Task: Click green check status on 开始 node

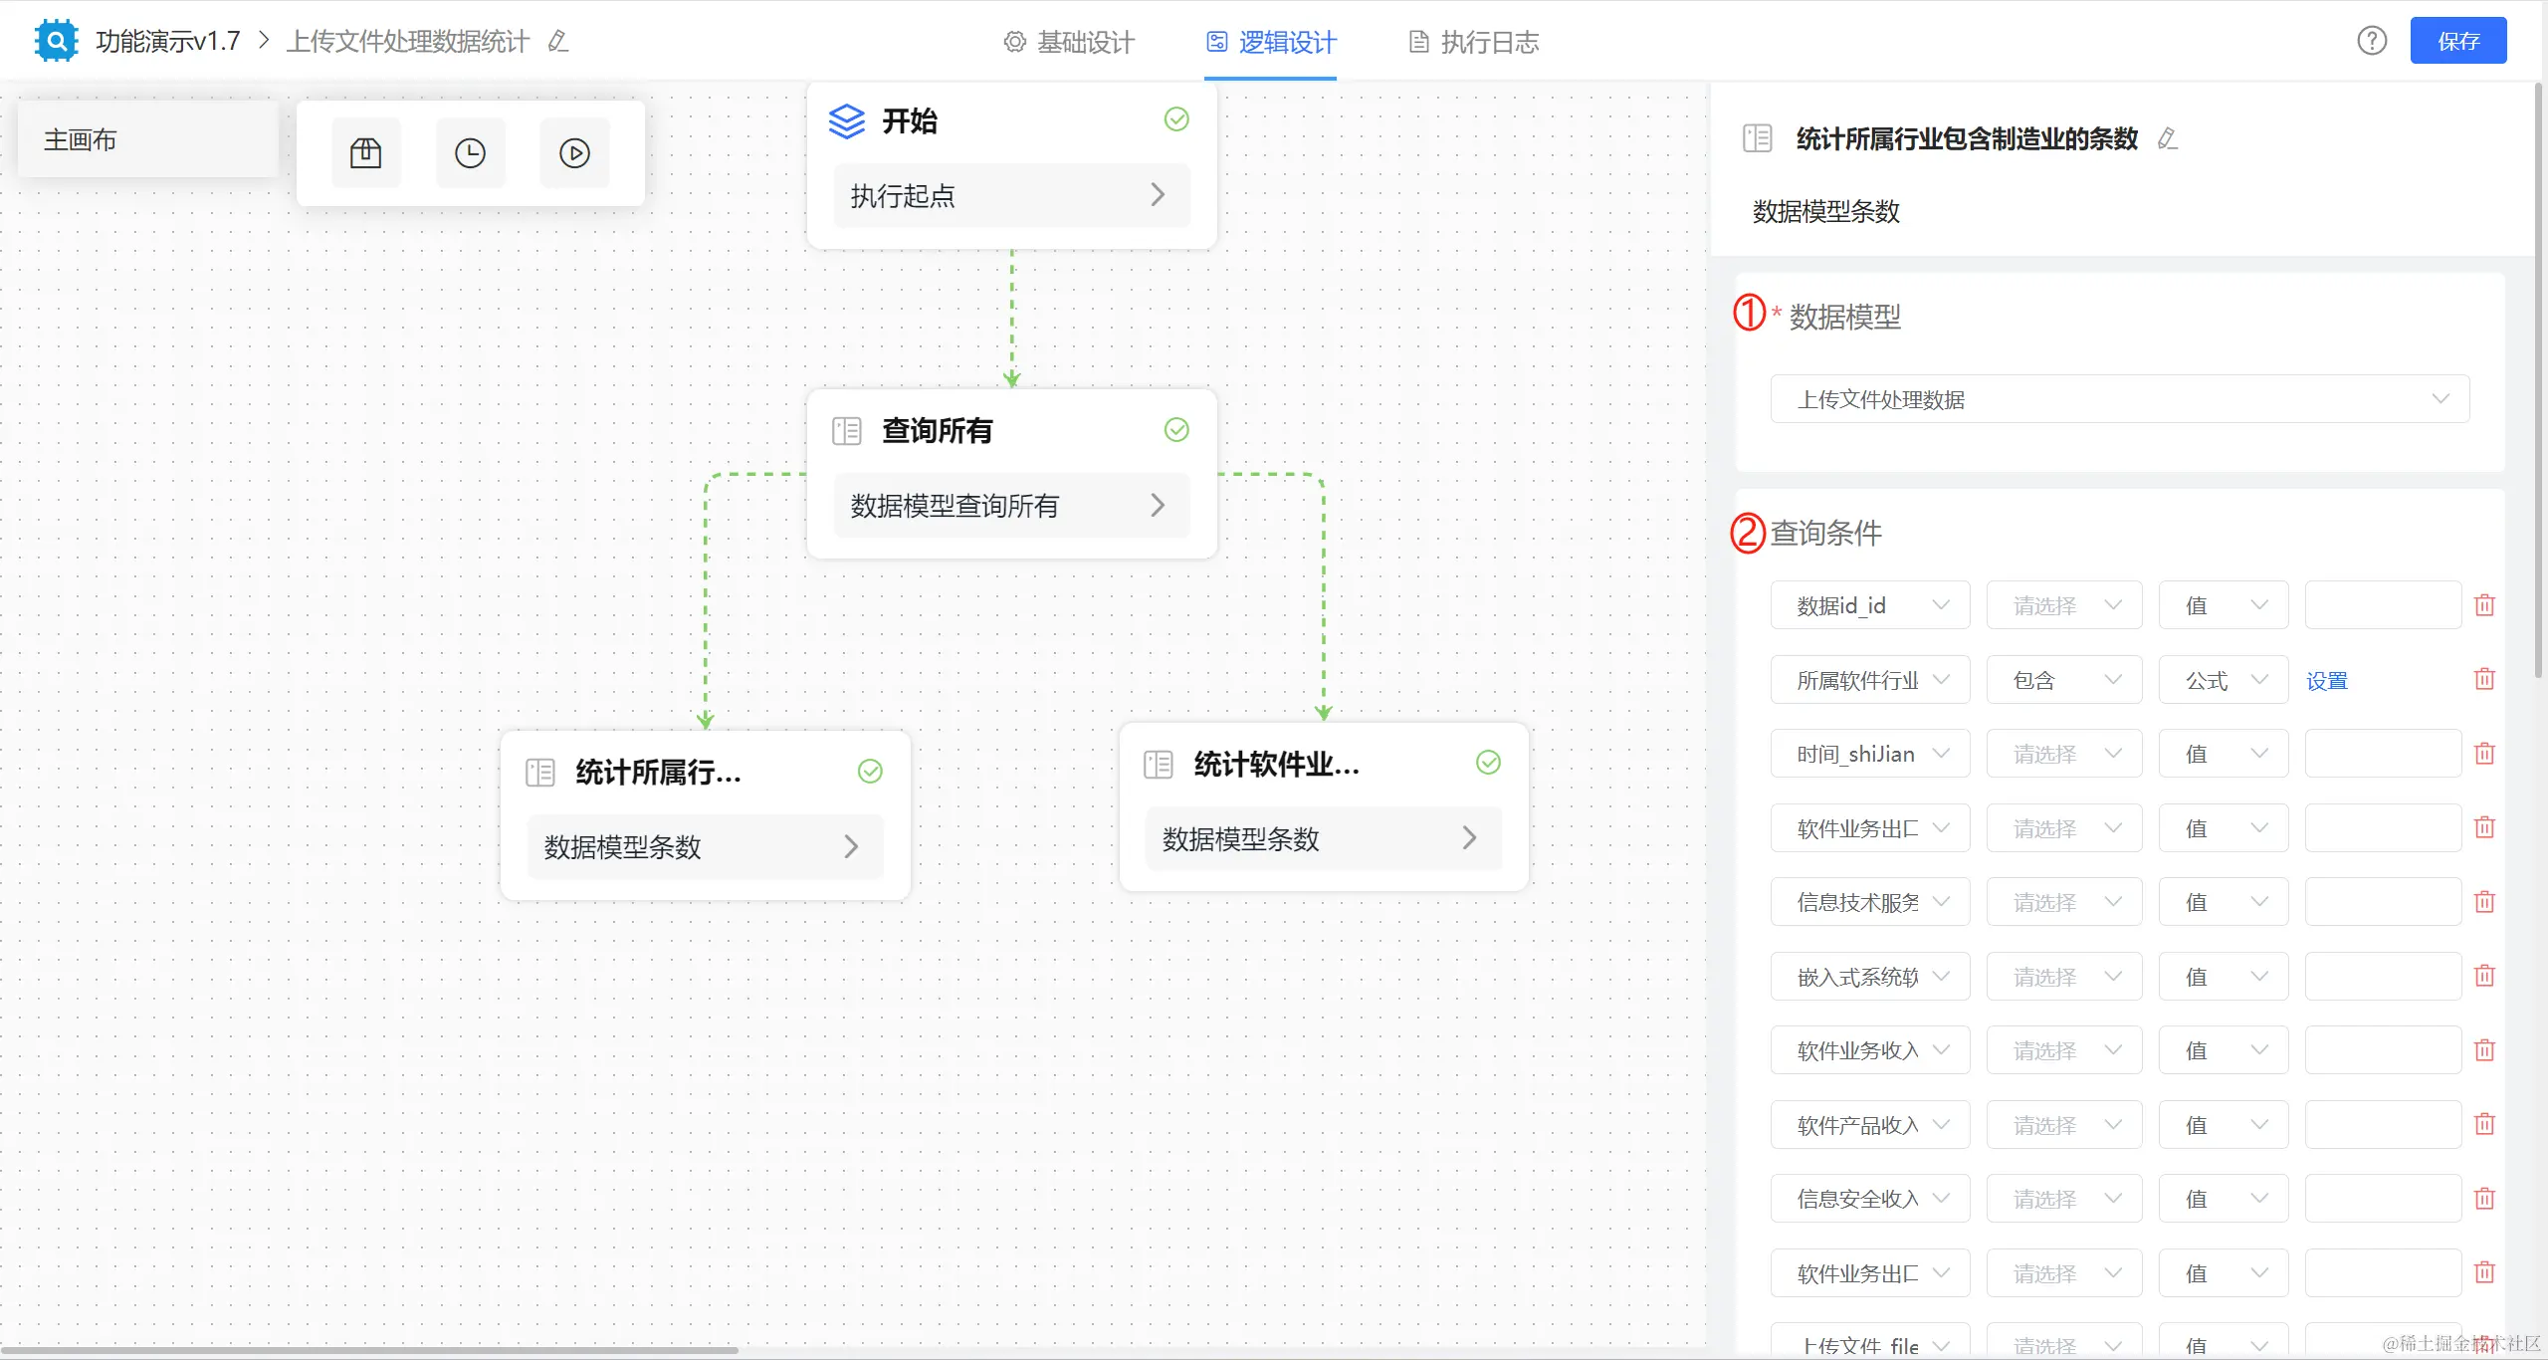Action: [1176, 119]
